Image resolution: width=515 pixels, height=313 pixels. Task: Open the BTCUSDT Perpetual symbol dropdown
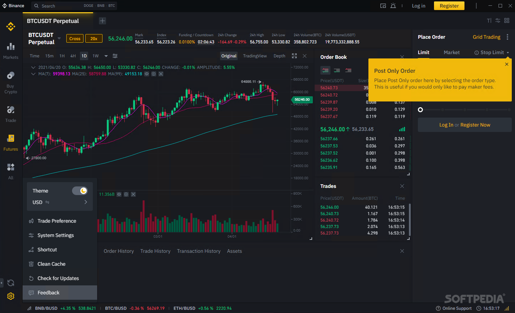coord(59,38)
